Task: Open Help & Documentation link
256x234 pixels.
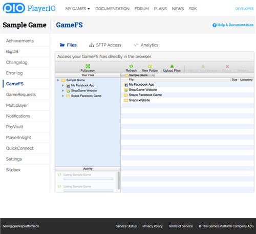Action: 236,25
